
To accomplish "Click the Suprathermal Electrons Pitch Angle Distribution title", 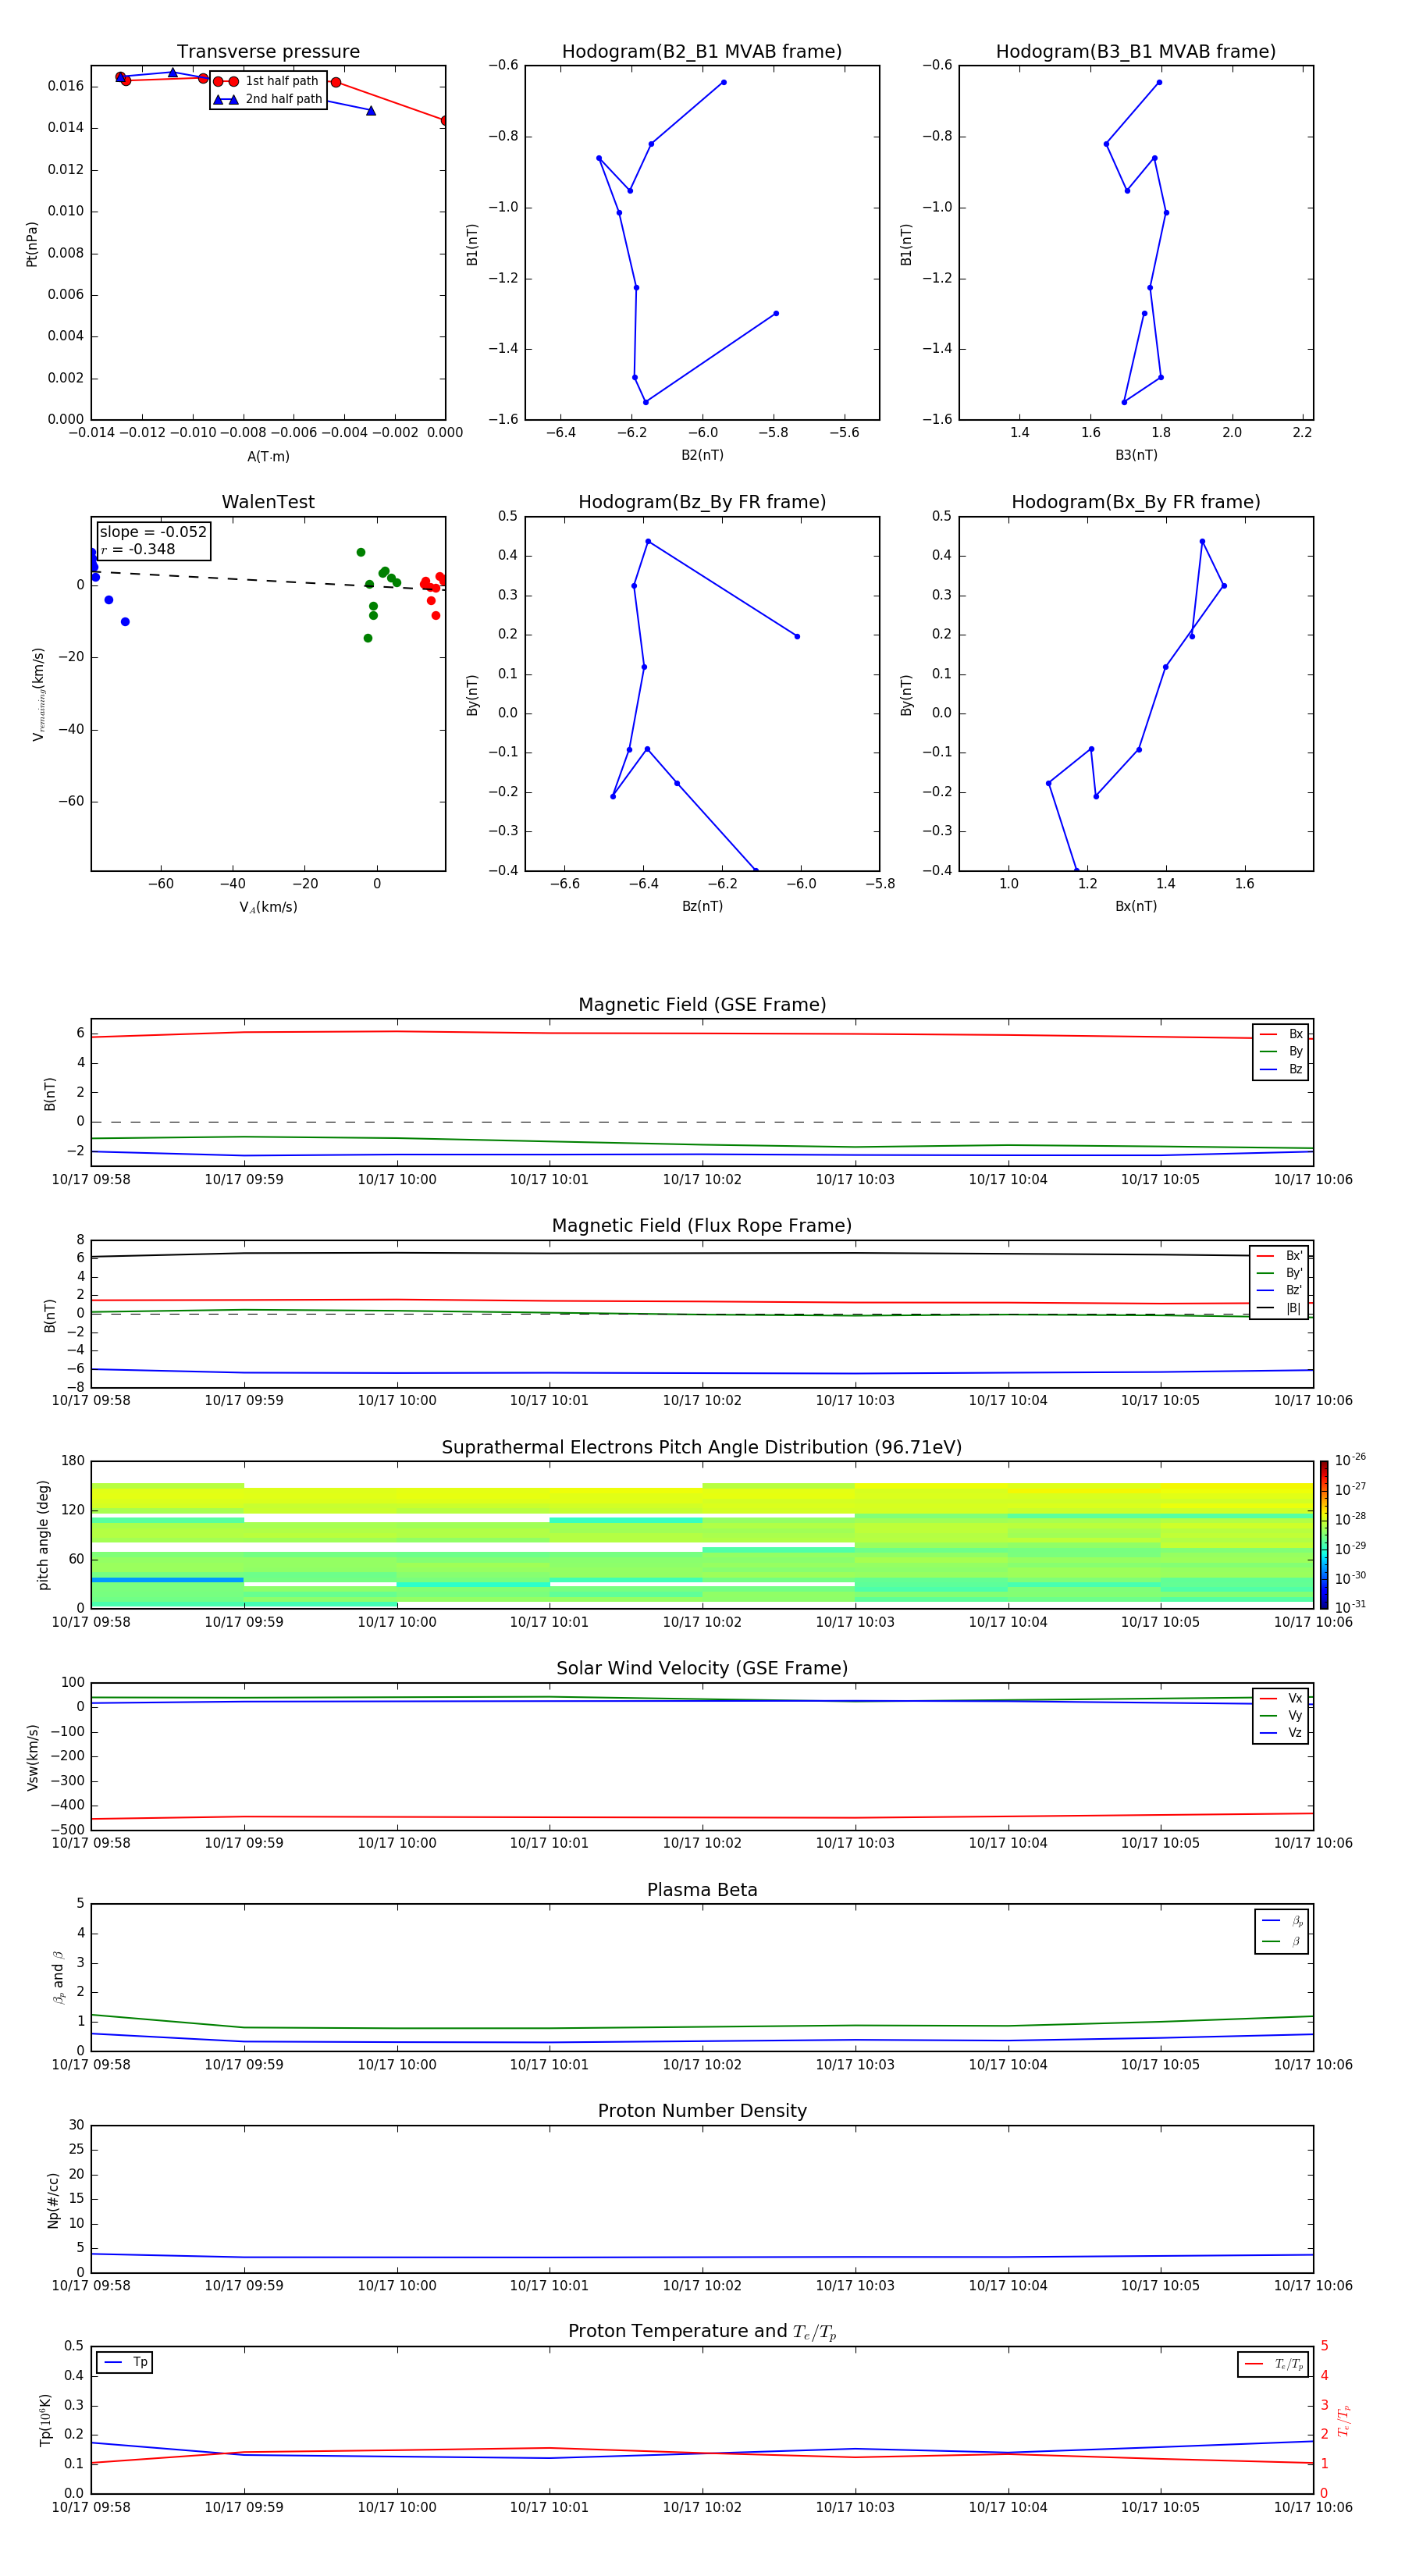I will pos(702,1447).
